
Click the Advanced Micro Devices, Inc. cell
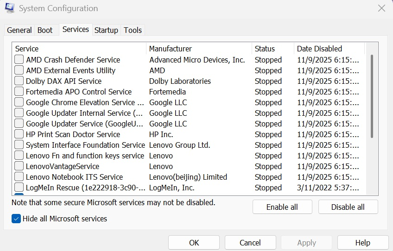pos(197,60)
